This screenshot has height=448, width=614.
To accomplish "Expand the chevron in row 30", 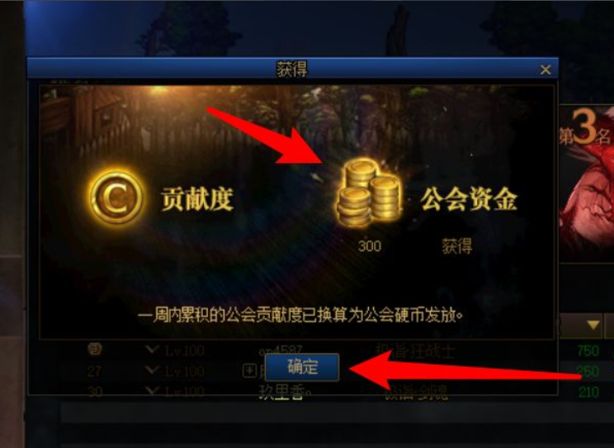I will click(152, 390).
